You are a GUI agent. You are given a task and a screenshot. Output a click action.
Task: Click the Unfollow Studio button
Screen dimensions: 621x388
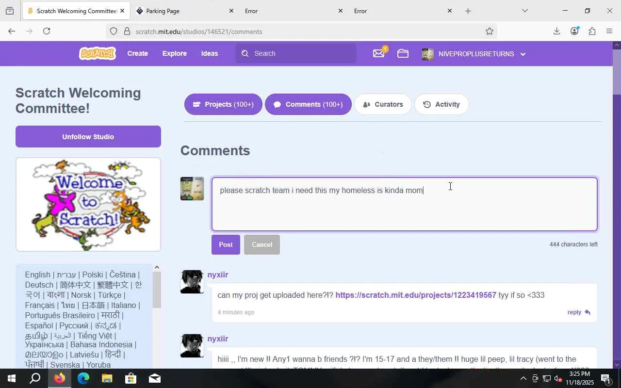88,137
